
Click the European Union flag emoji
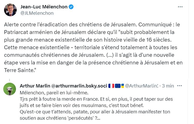(x=118, y=86)
